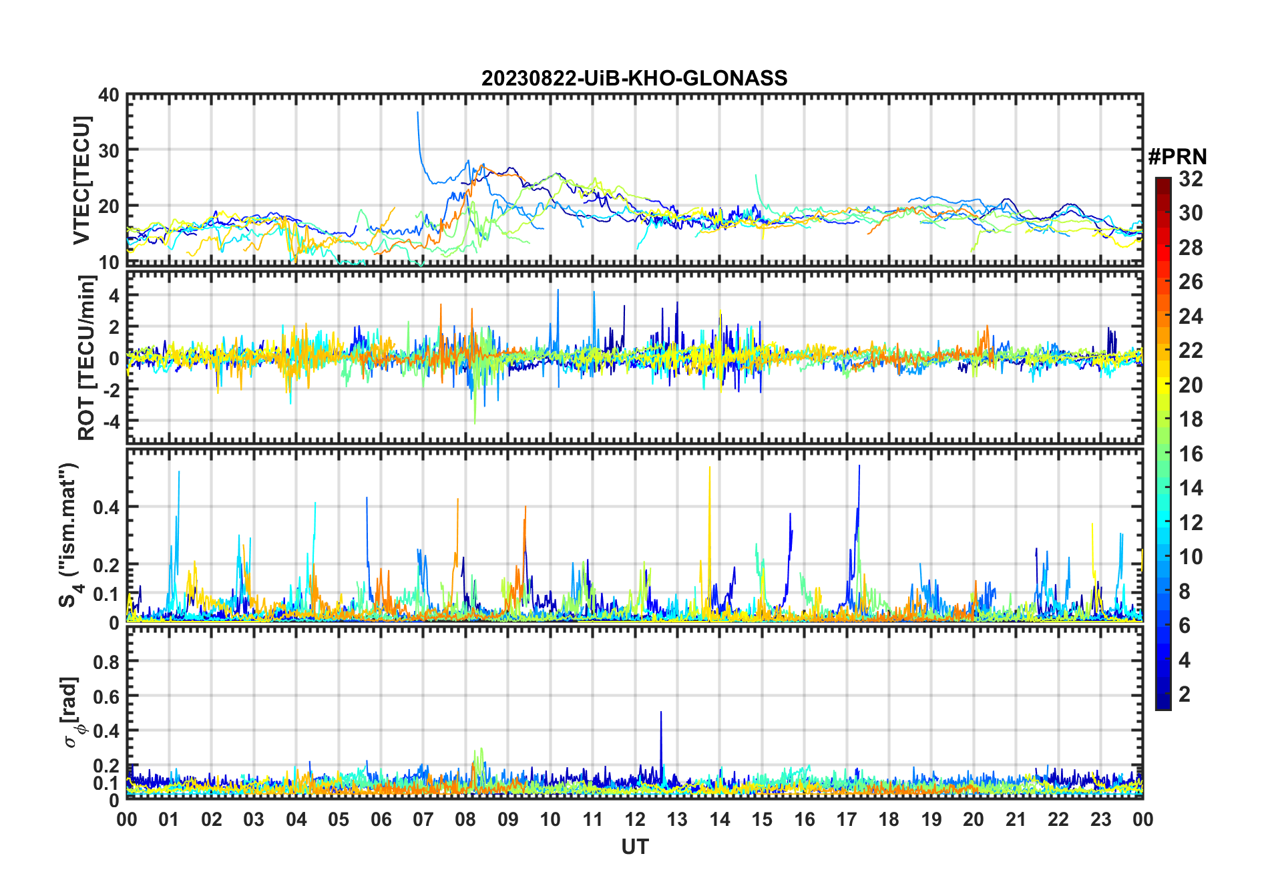Click the tall sigma phi spike after 12 UT

[x=661, y=713]
